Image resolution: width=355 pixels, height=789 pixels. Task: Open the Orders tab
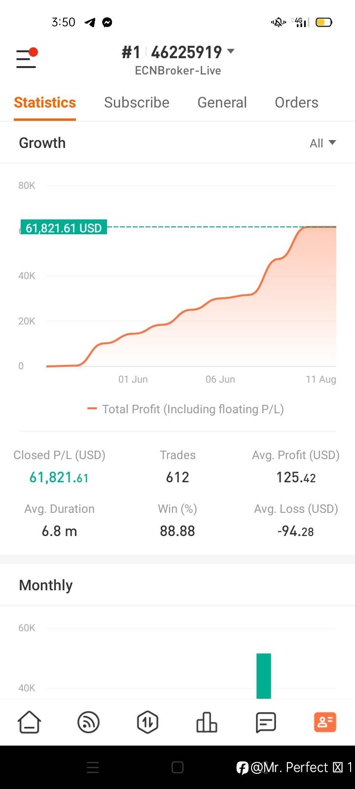[x=296, y=103]
